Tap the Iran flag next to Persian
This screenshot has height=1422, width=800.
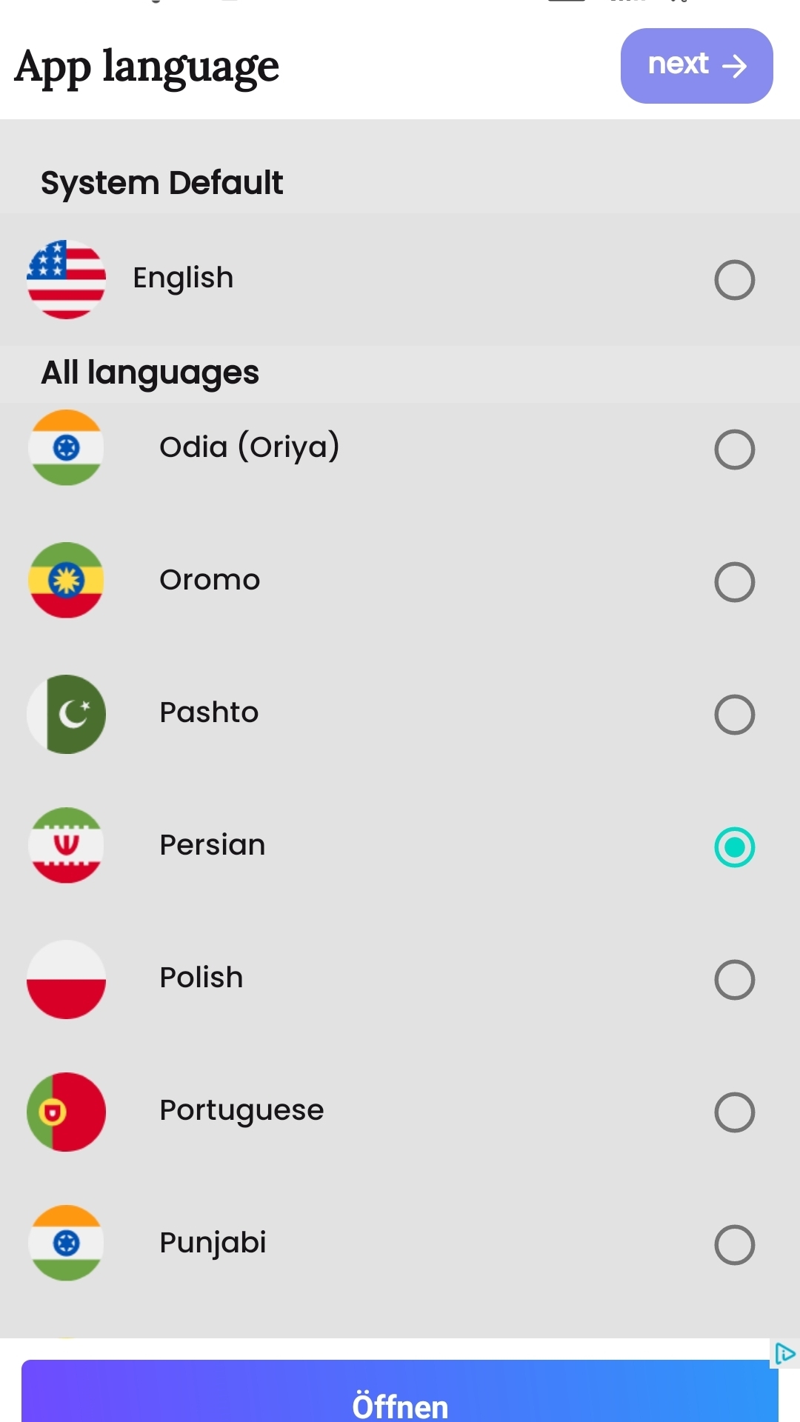66,845
